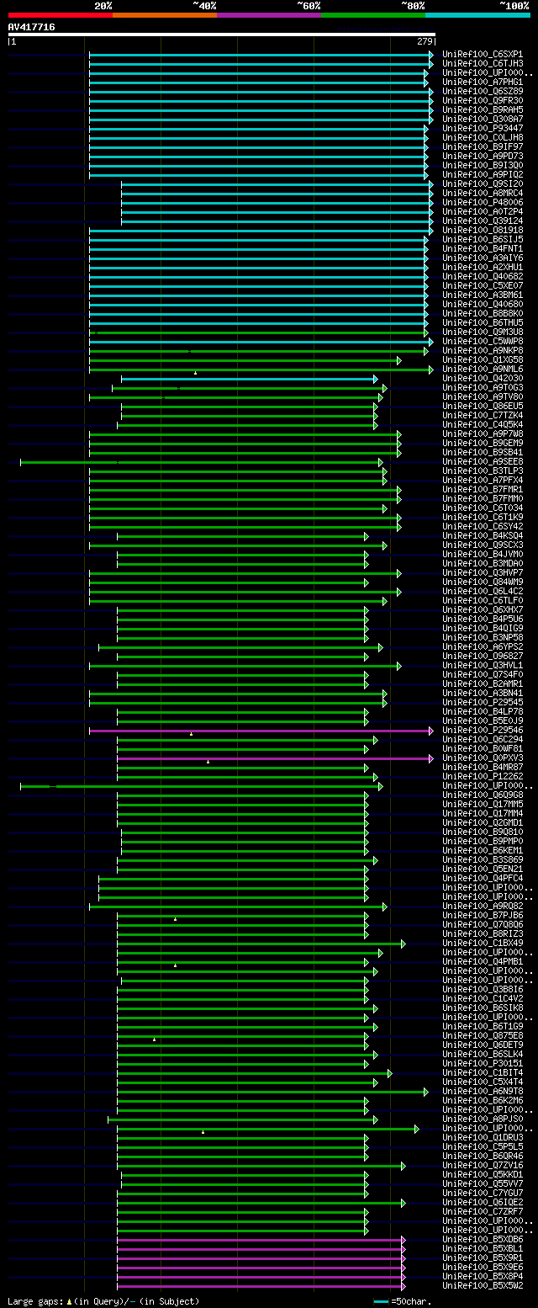Click the purple ~60% identity legend segment
The image size is (538, 1308).
[269, 14]
